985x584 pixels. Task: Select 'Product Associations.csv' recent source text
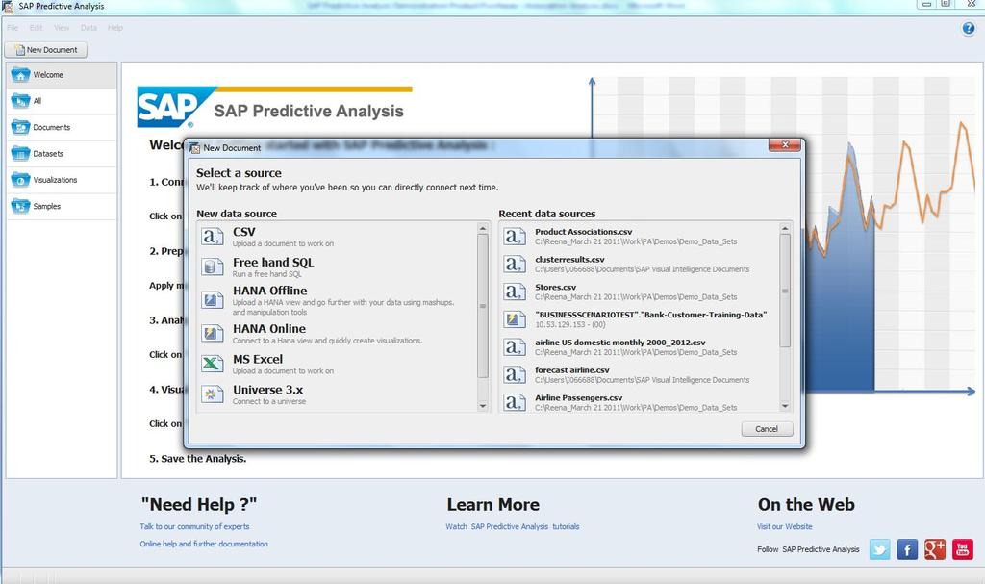tap(584, 232)
